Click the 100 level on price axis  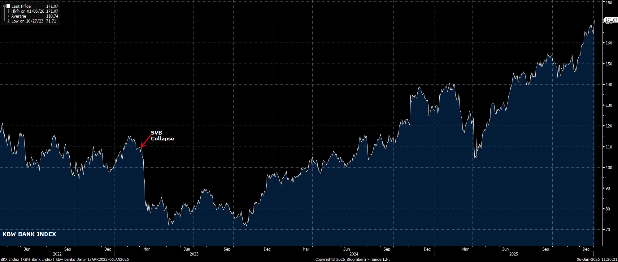[x=608, y=168]
